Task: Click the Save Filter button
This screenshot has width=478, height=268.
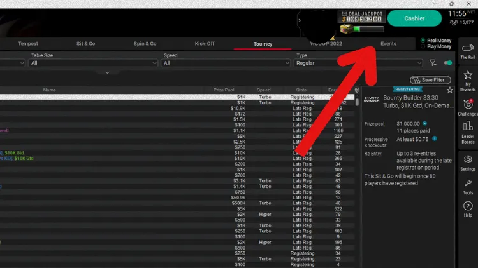Action: [x=431, y=80]
